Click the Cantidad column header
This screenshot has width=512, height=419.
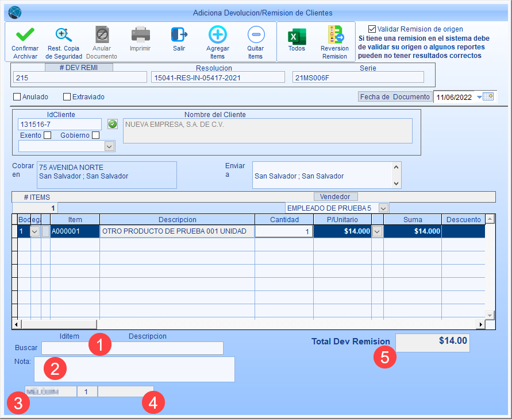(284, 219)
